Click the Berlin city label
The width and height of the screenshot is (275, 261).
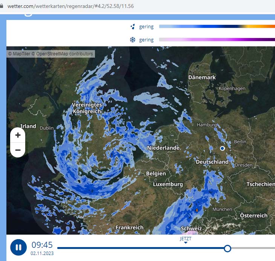coord(240,142)
